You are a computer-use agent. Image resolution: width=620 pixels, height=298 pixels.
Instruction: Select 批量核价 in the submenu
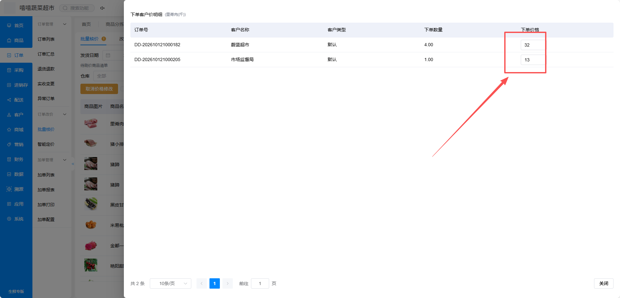pos(46,129)
